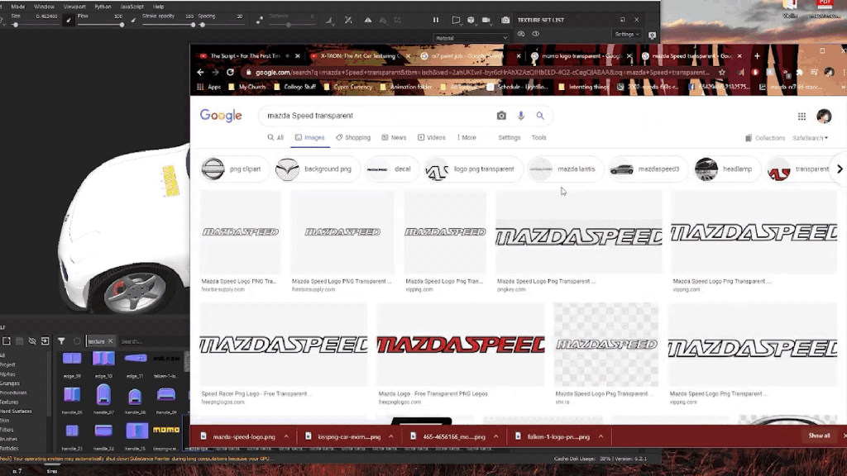Image resolution: width=847 pixels, height=476 pixels.
Task: Reload the page in Chrome
Action: (x=230, y=73)
